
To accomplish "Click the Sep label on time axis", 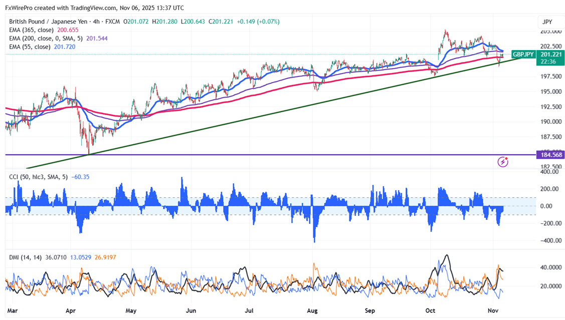I will click(x=369, y=310).
